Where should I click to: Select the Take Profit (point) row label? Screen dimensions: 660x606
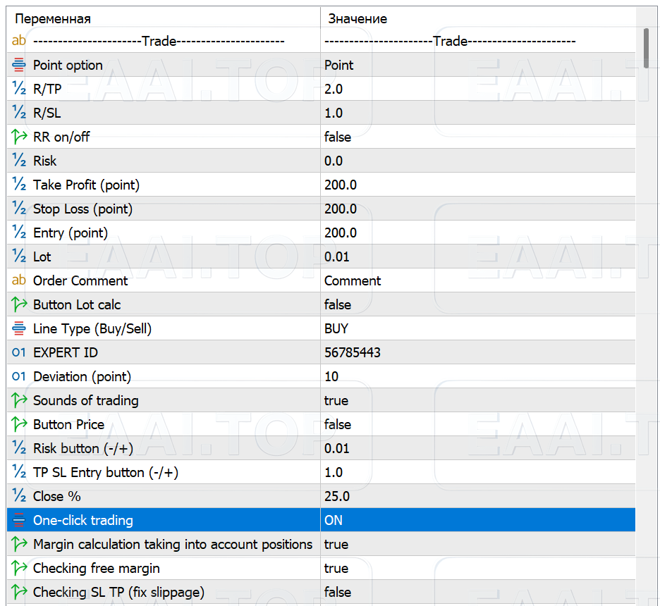pos(87,185)
